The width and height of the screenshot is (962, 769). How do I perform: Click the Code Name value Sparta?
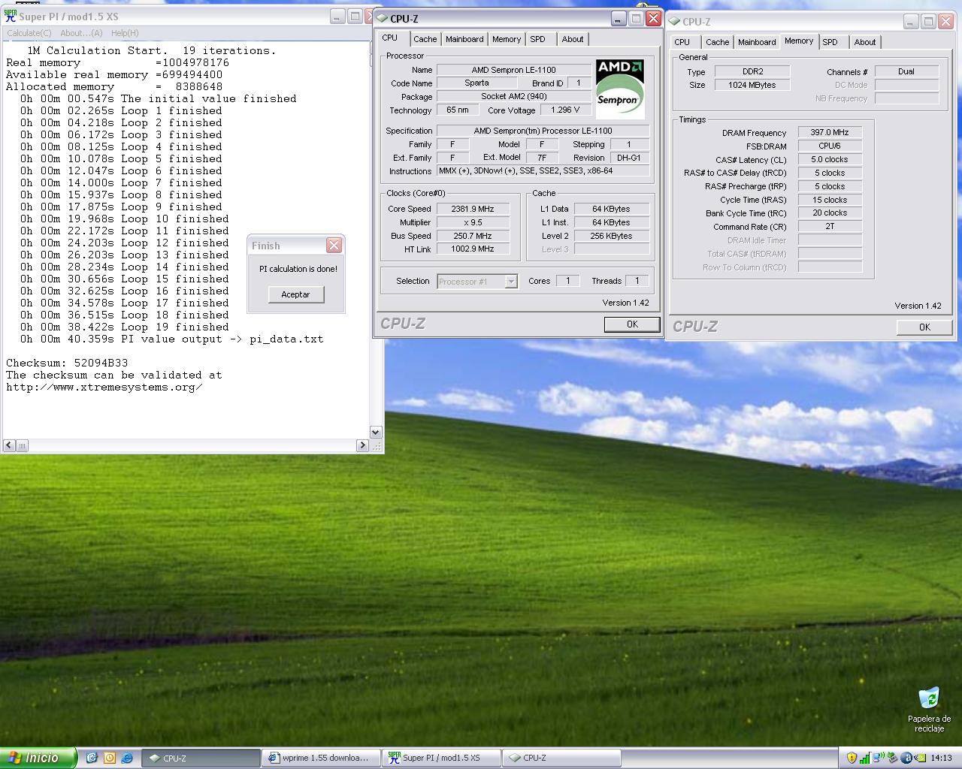pos(476,83)
